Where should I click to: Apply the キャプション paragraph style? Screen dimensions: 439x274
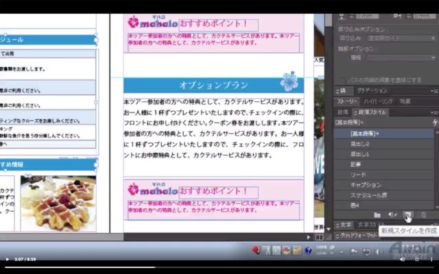(384, 185)
